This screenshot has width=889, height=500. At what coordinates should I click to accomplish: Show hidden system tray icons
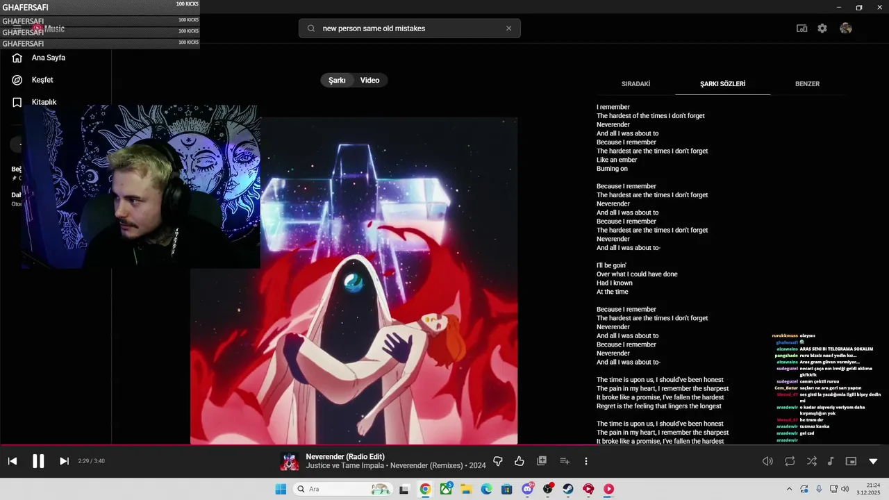click(x=789, y=489)
